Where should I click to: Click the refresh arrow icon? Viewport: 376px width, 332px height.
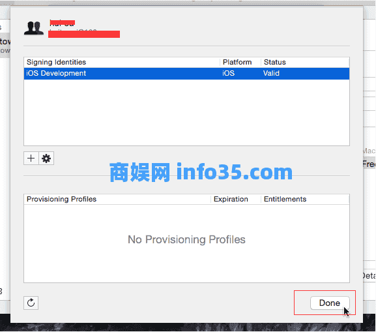click(x=31, y=303)
